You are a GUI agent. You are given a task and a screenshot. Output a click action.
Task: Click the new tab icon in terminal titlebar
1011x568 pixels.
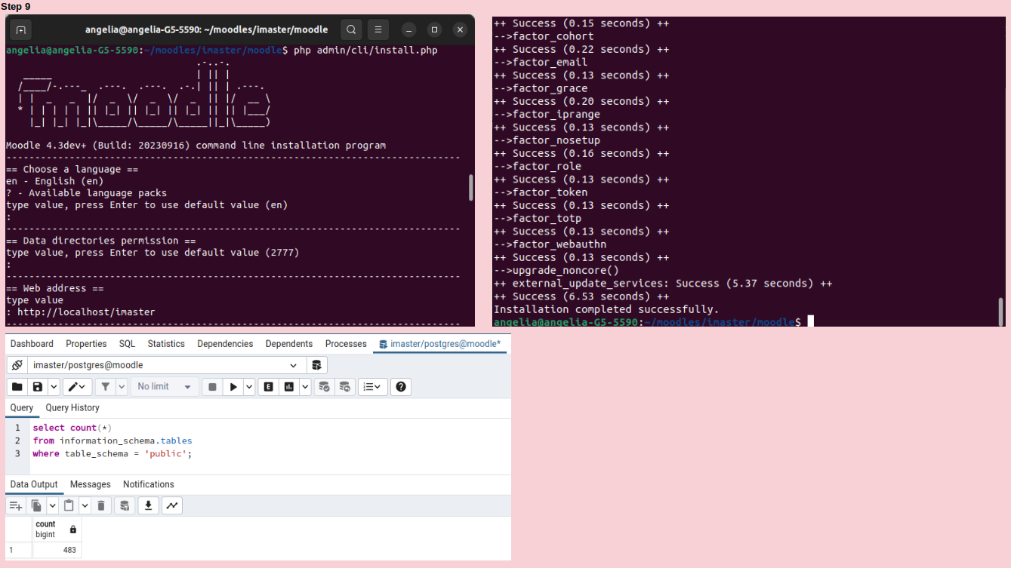(20, 30)
